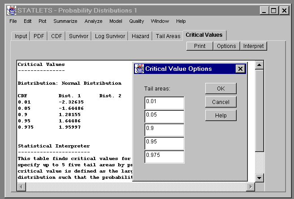Confirm dialog with OK button

click(x=221, y=89)
